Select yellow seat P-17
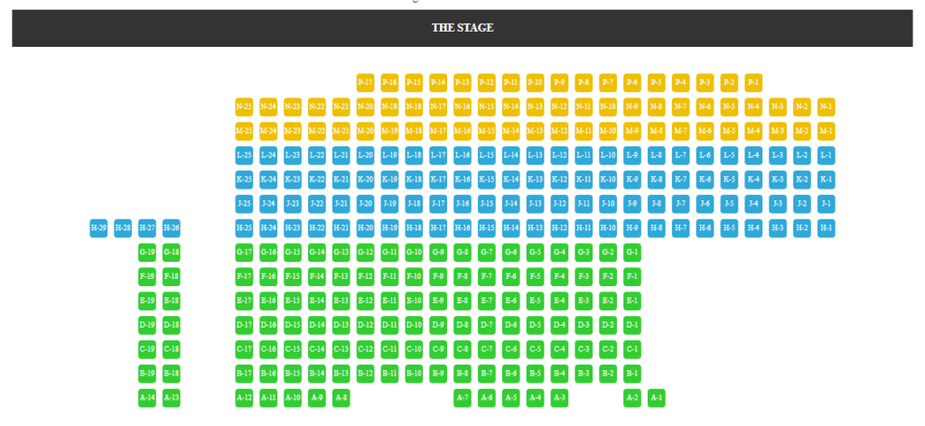Viewport: 925px width, 426px height. [x=365, y=82]
